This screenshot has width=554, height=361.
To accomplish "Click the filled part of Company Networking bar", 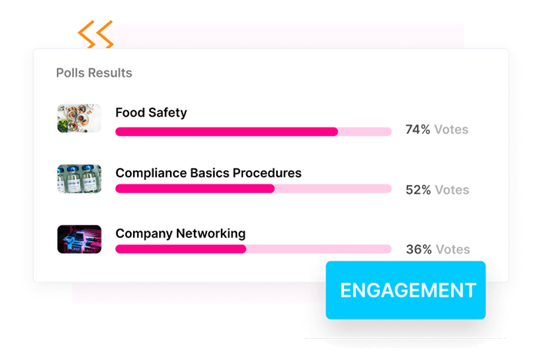I will 181,249.
